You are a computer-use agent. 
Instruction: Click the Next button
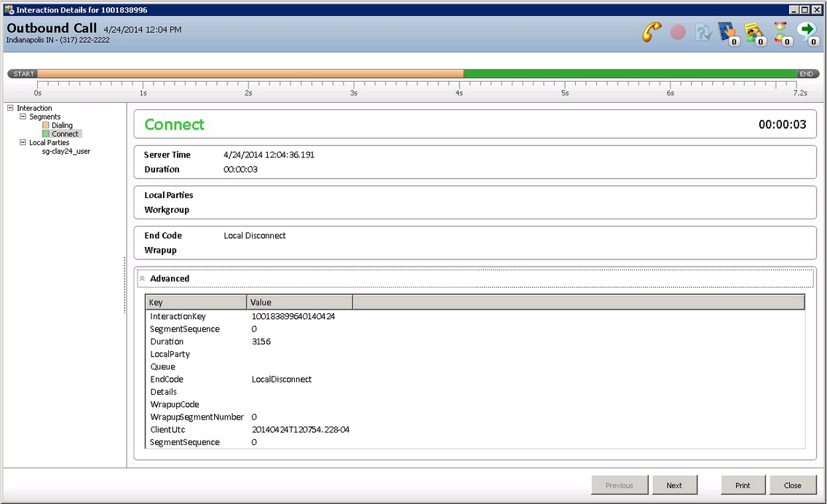tap(673, 485)
